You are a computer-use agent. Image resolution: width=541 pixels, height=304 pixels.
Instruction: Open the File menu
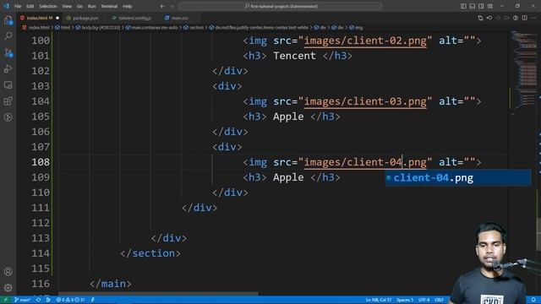click(18, 6)
